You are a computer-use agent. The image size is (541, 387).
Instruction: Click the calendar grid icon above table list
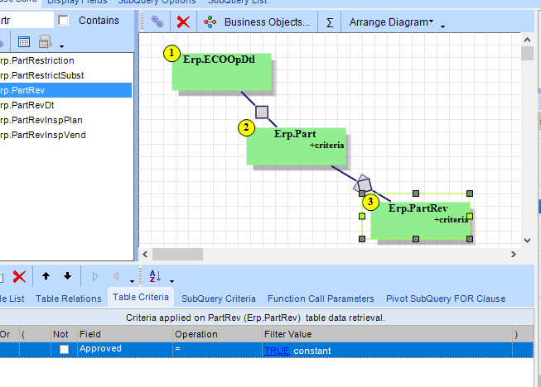point(24,41)
